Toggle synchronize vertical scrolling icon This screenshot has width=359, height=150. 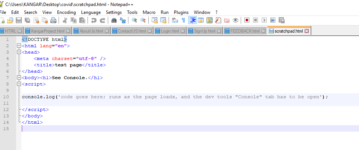(x=155, y=20)
